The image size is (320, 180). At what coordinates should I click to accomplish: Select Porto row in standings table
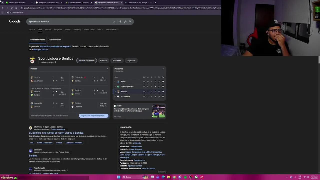click(139, 81)
